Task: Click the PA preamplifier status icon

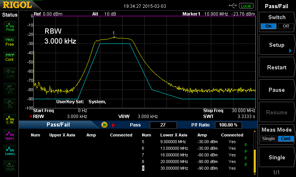Action: [10, 105]
